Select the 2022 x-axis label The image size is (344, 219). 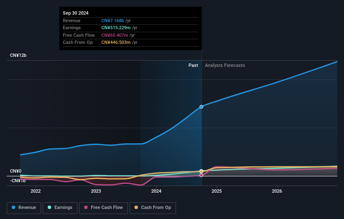coord(36,191)
